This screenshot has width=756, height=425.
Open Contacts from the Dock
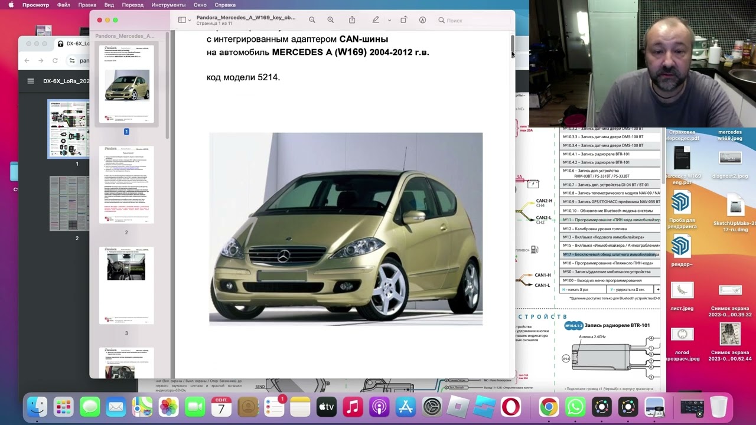[247, 407]
